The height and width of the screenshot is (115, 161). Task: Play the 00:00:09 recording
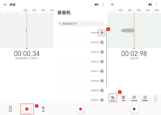(102, 42)
